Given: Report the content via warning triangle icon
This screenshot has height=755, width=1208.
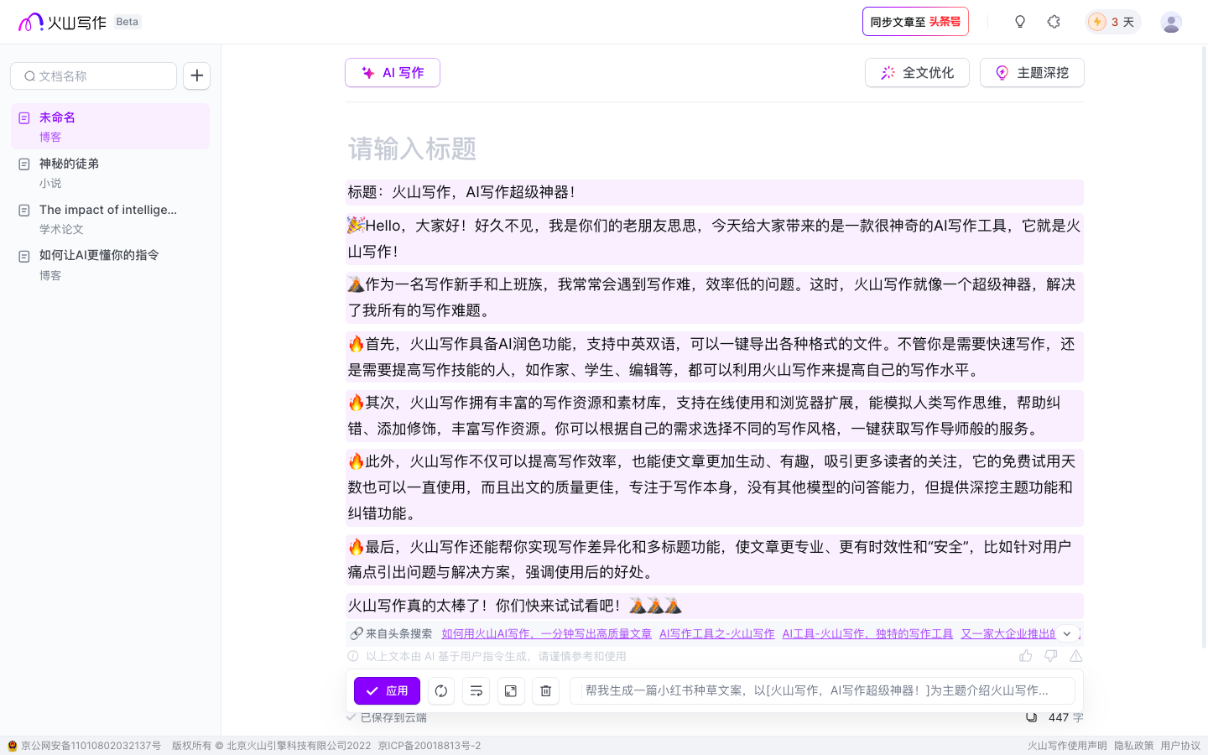Looking at the screenshot, I should [1075, 656].
